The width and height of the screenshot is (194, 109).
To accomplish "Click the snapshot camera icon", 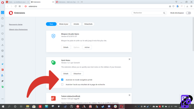I will click(x=170, y=6).
